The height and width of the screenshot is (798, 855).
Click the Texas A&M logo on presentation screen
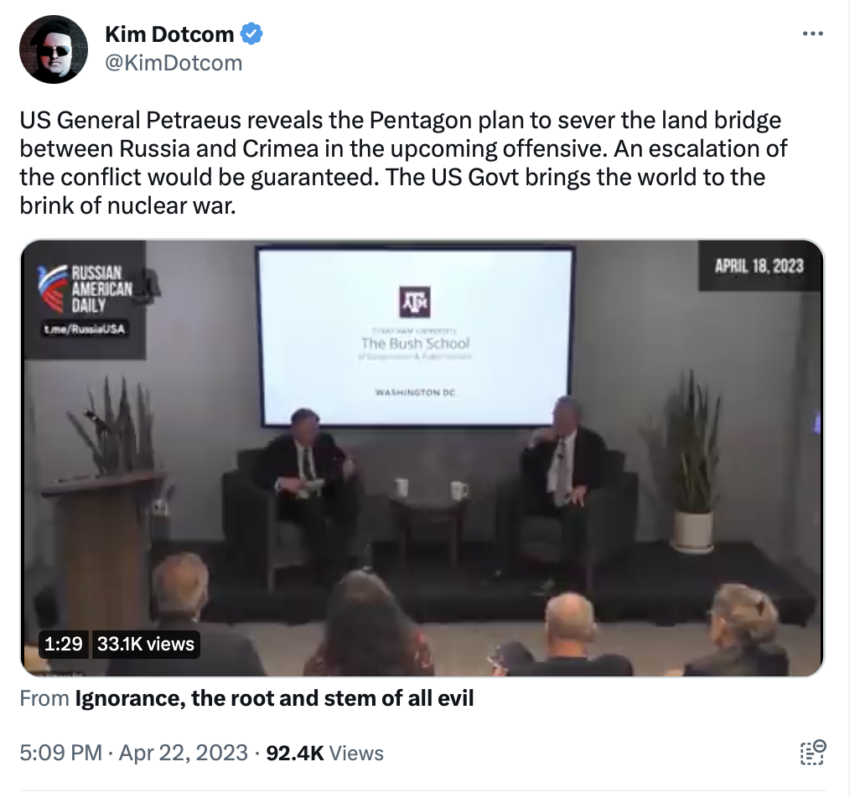415,302
